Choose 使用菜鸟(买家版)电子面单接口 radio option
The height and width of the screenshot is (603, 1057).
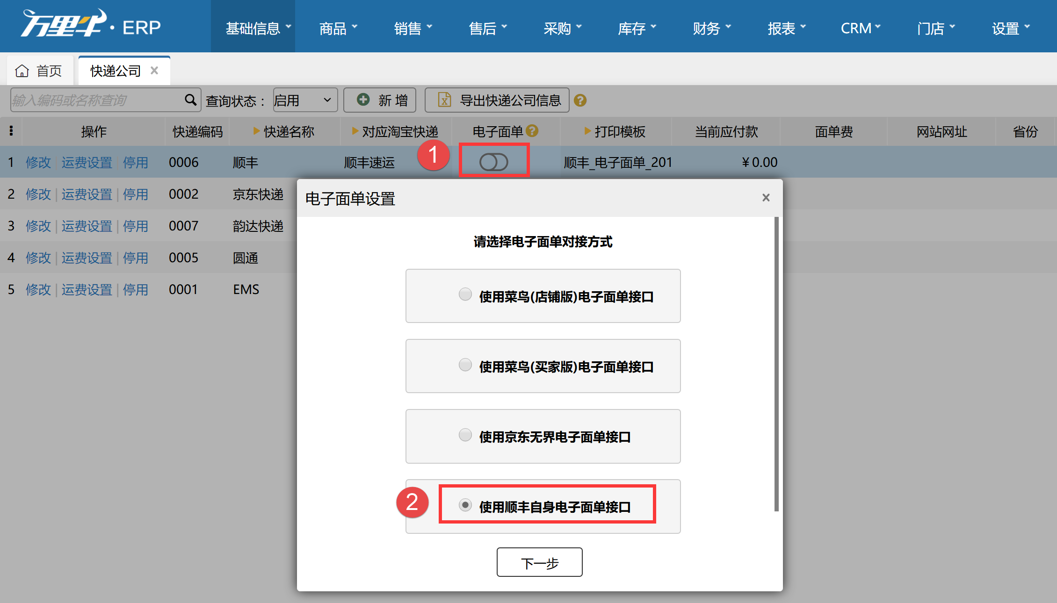click(x=465, y=365)
